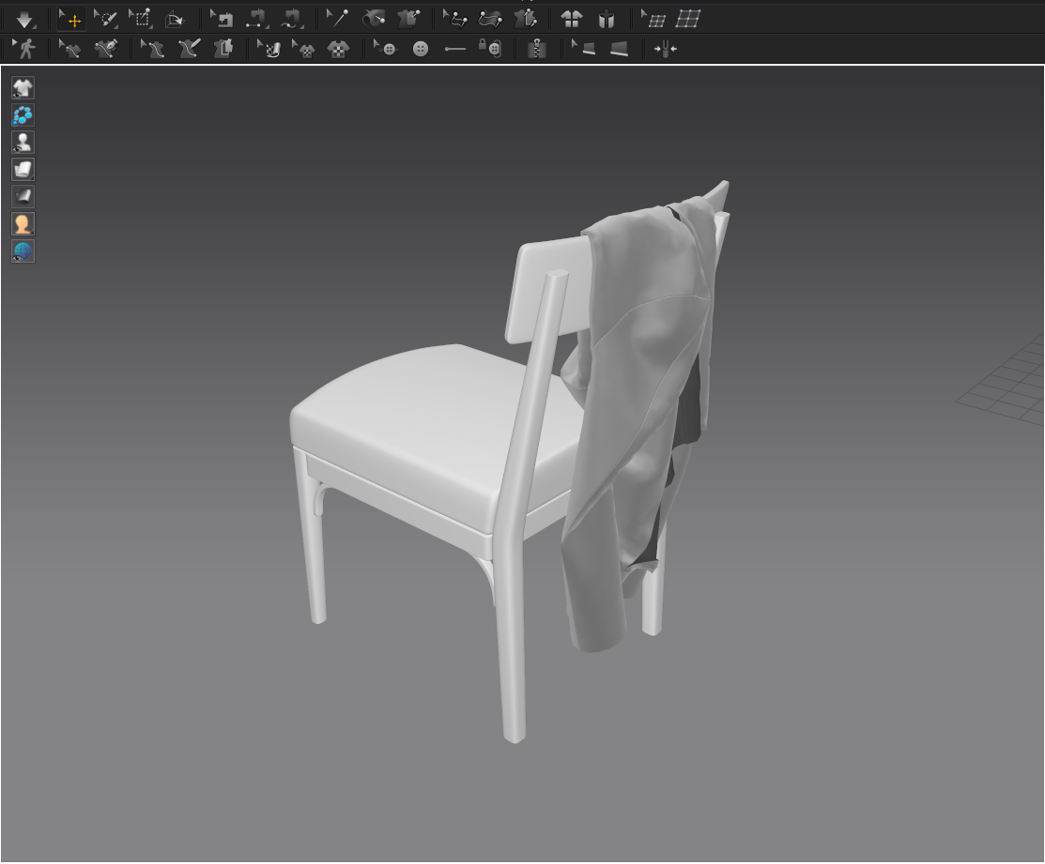The image size is (1045, 864).
Task: Choose the Tack on Avatar tool
Action: pyautogui.click(x=374, y=20)
